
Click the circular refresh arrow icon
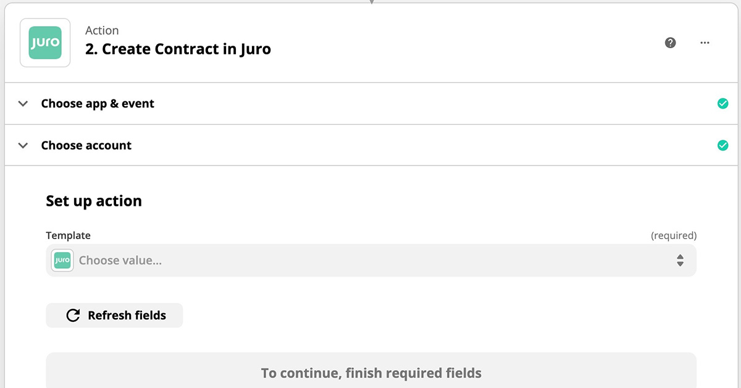click(x=73, y=315)
